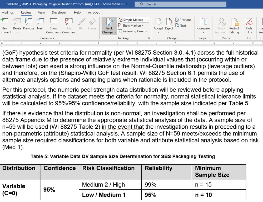Image resolution: width=263 pixels, height=202 pixels.
Task: Click the 'Low / Medium 1' cell
Action: 110,195
